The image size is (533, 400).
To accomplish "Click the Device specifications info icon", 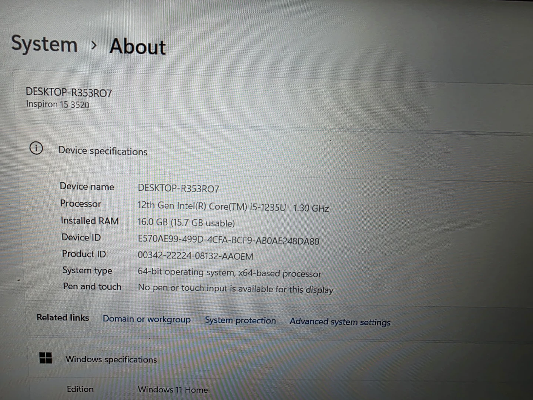I will click(36, 149).
